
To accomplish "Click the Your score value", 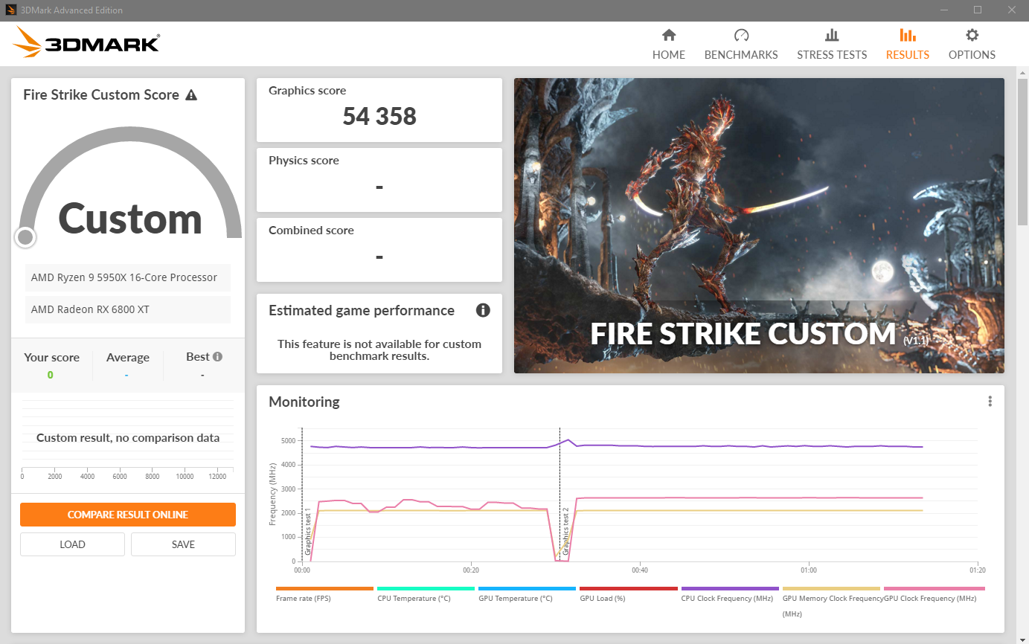I will 51,375.
